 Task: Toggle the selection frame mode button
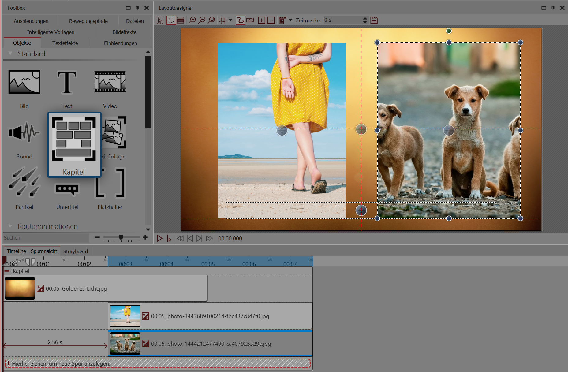coord(159,20)
